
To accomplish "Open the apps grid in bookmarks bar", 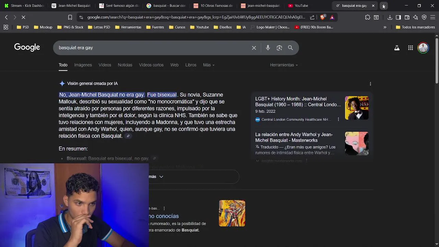I will pyautogui.click(x=6, y=27).
